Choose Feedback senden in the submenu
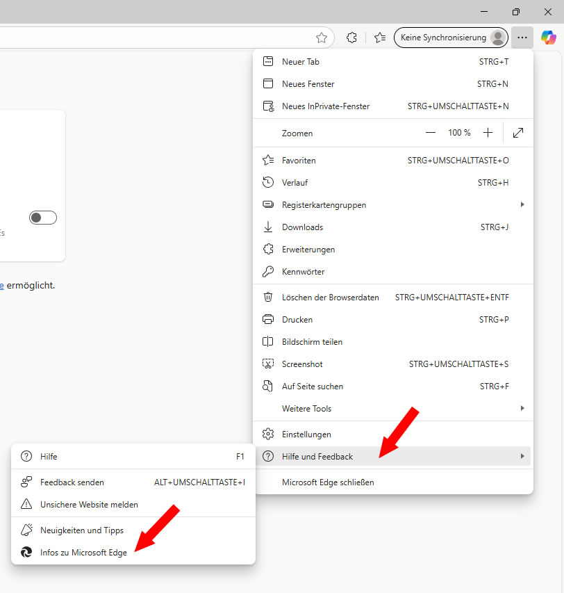 click(x=133, y=482)
